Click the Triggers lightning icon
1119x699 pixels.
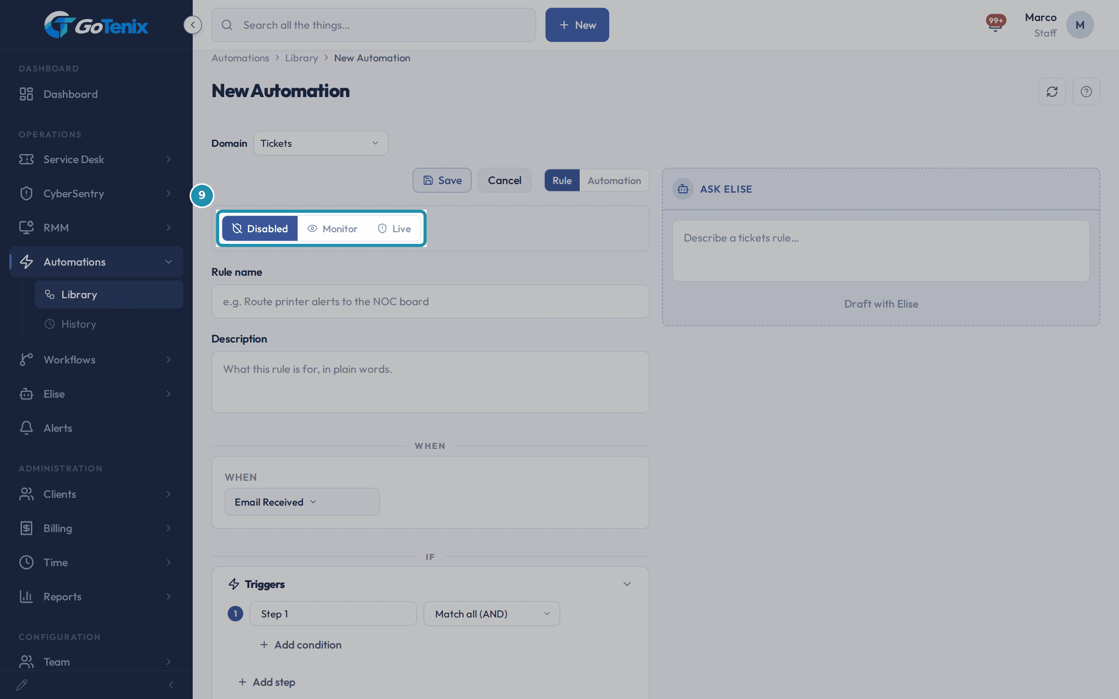click(x=234, y=584)
